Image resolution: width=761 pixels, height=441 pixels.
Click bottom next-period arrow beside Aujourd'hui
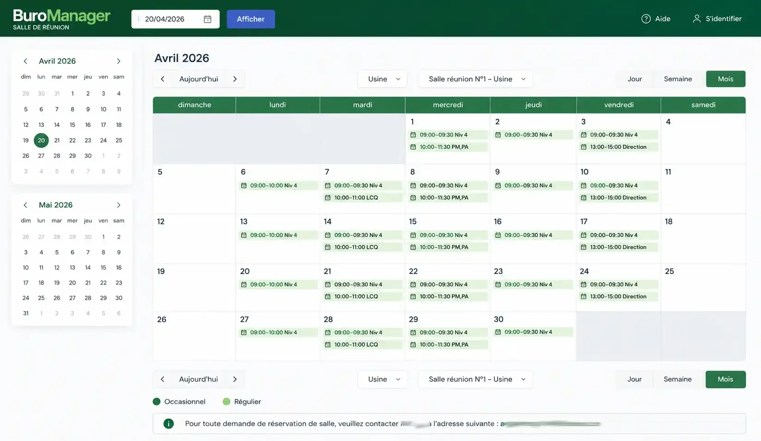point(235,379)
